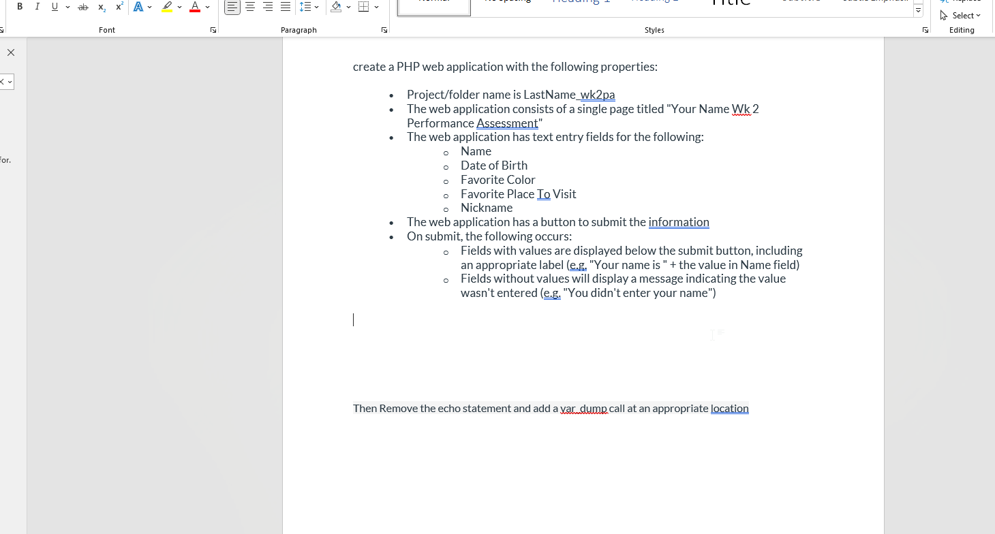Click the Shading paint bucket icon

tap(335, 7)
